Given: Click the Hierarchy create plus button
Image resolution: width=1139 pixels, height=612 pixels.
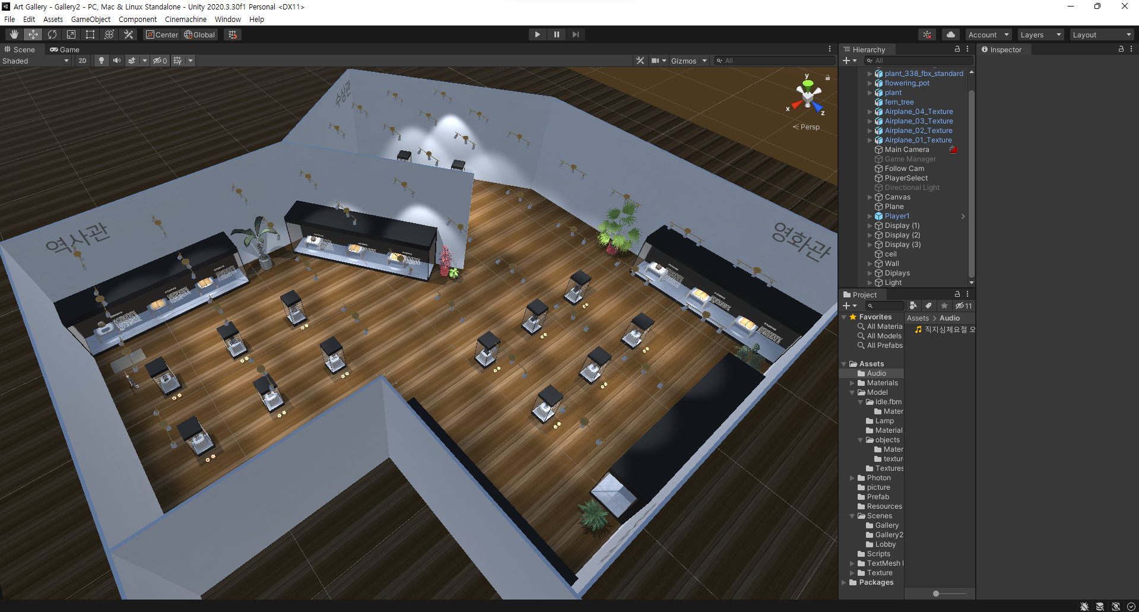Looking at the screenshot, I should coord(849,61).
